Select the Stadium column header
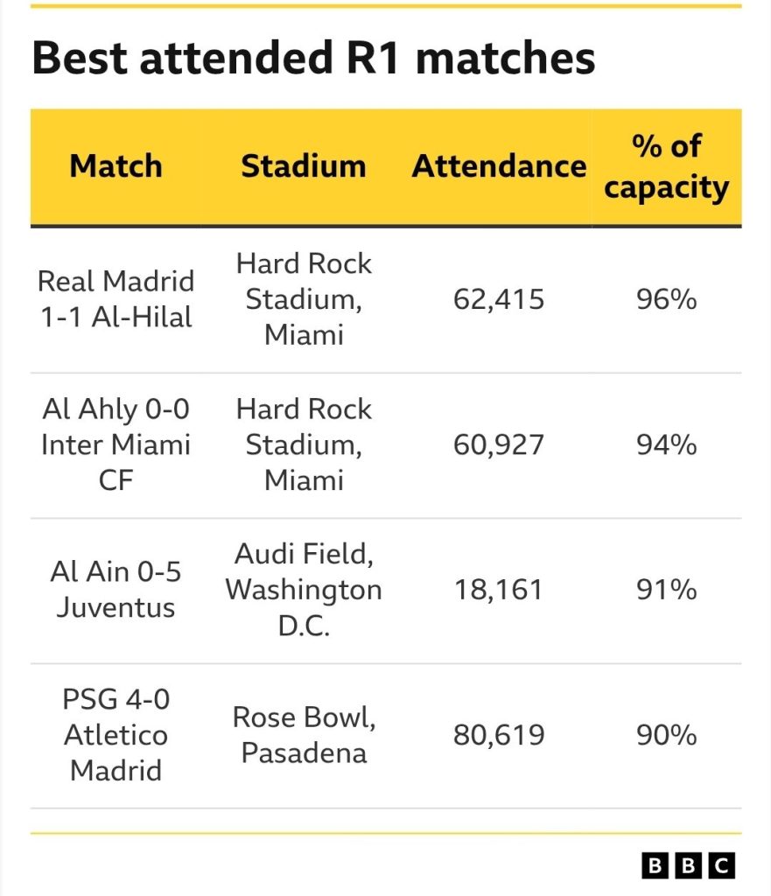Viewport: 771px width, 896px height. coord(304,166)
